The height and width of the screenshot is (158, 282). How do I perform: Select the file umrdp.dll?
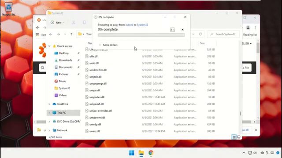[x=95, y=125]
